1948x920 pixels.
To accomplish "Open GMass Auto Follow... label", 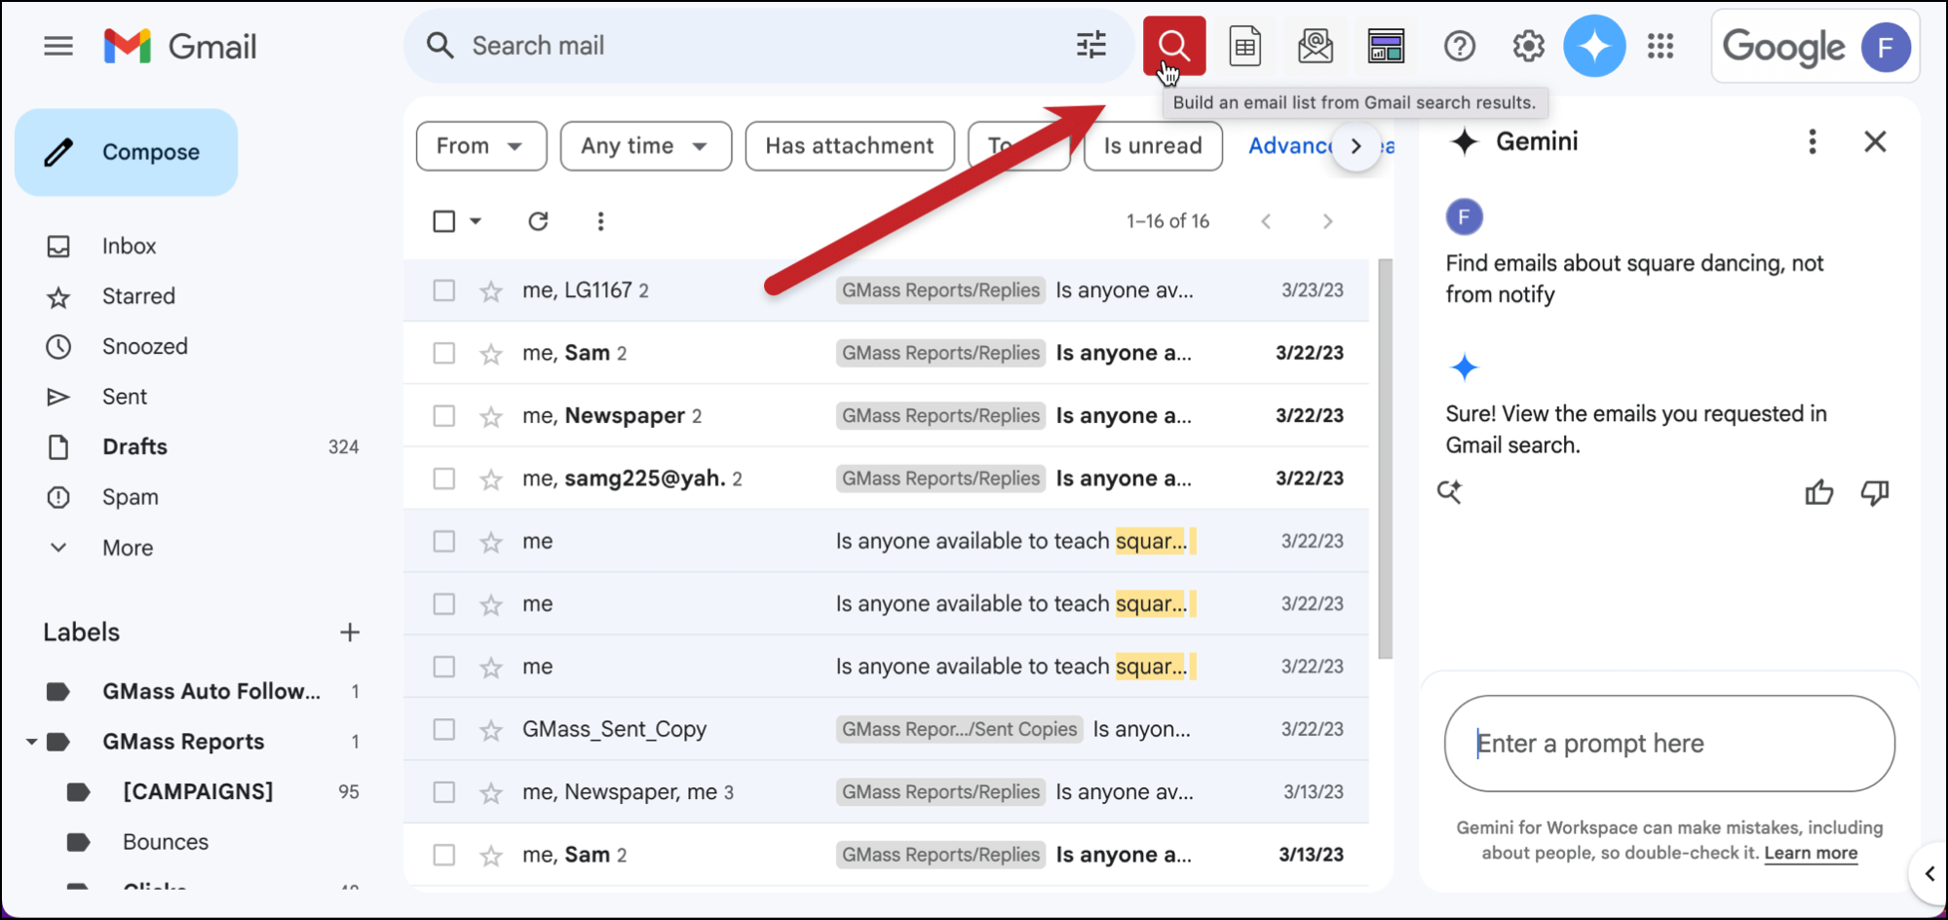I will [210, 691].
